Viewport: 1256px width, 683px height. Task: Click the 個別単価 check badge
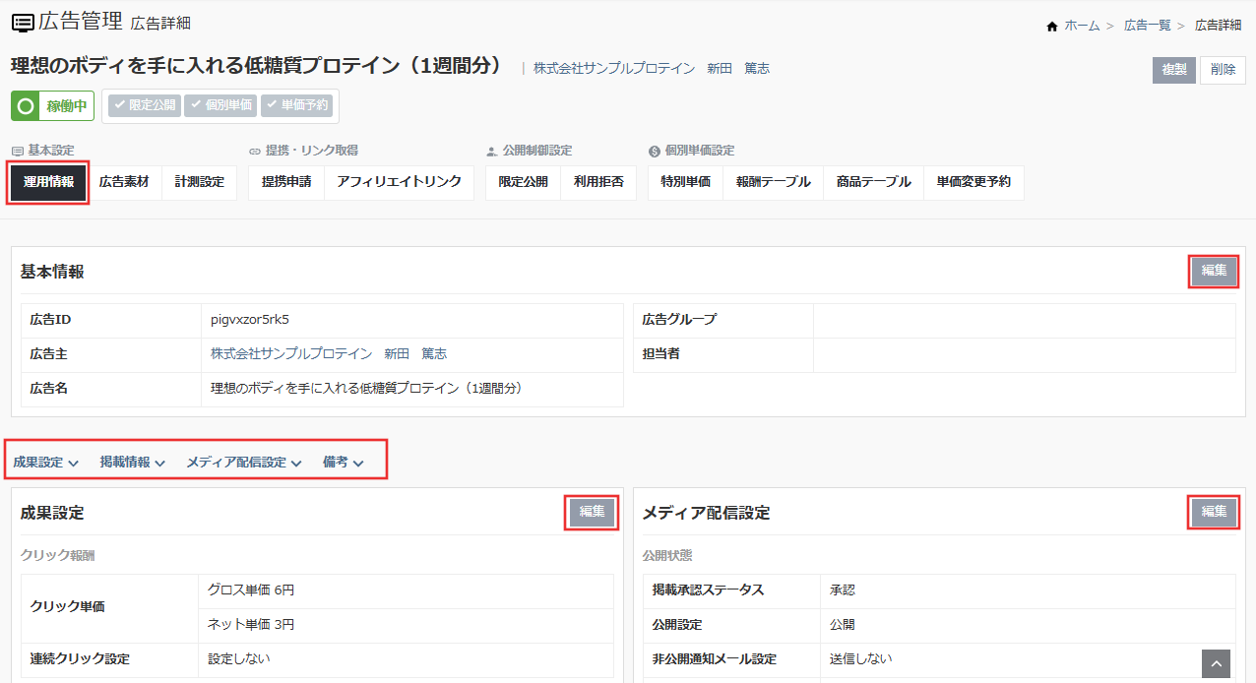click(x=220, y=105)
